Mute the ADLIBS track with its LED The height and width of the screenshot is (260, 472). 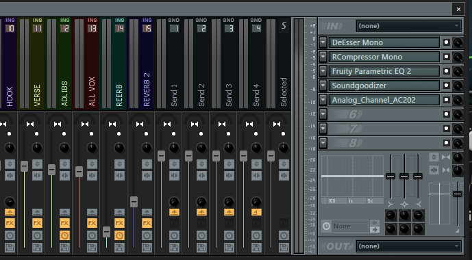(x=64, y=133)
